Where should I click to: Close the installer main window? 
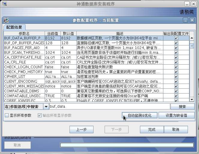tap(194, 4)
